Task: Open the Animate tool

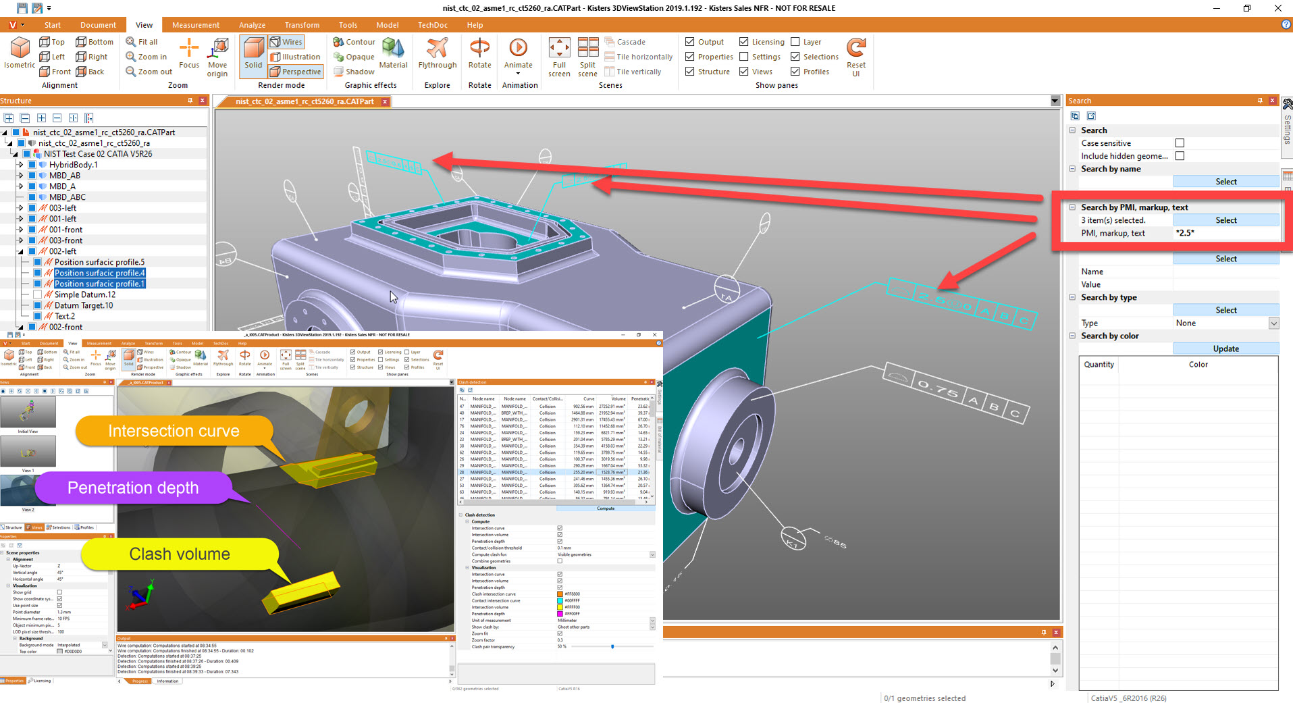Action: [x=518, y=49]
